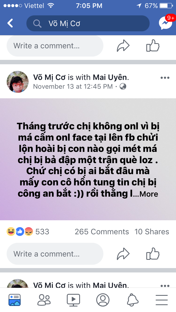This screenshot has width=176, height=312.
Task: Switch to News Feed tab
Action: click(15, 300)
